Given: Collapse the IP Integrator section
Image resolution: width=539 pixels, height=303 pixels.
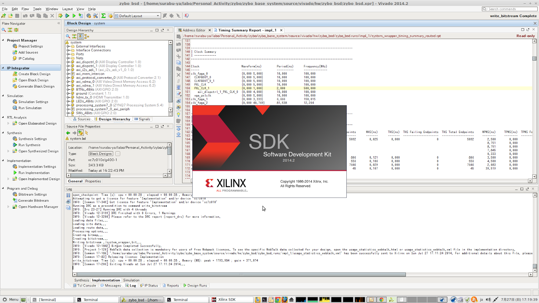Looking at the screenshot, I should tap(3, 68).
